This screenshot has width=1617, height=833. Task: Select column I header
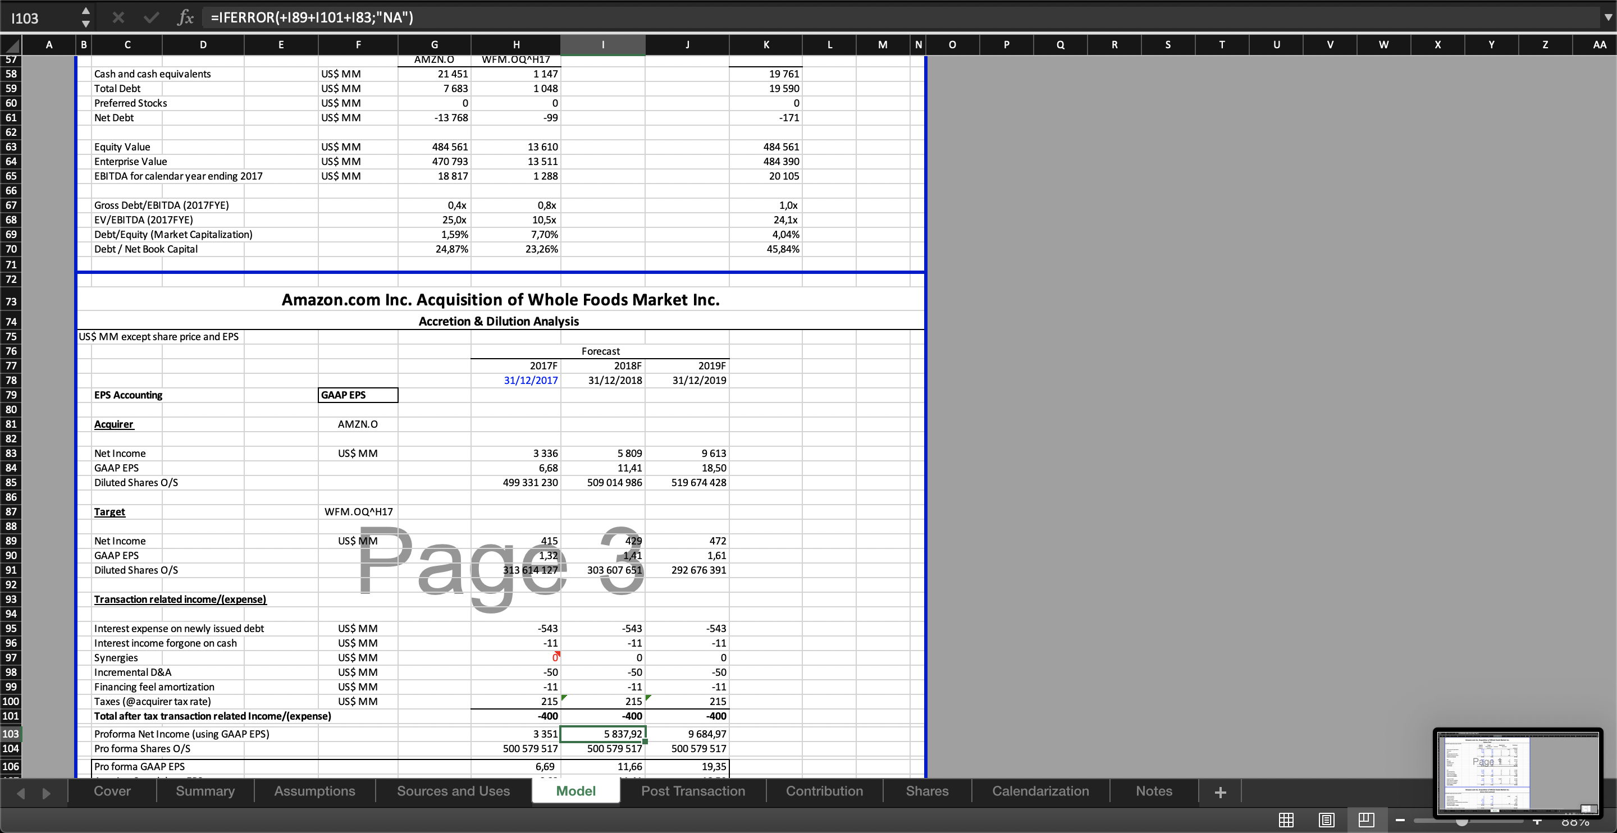[x=602, y=44]
